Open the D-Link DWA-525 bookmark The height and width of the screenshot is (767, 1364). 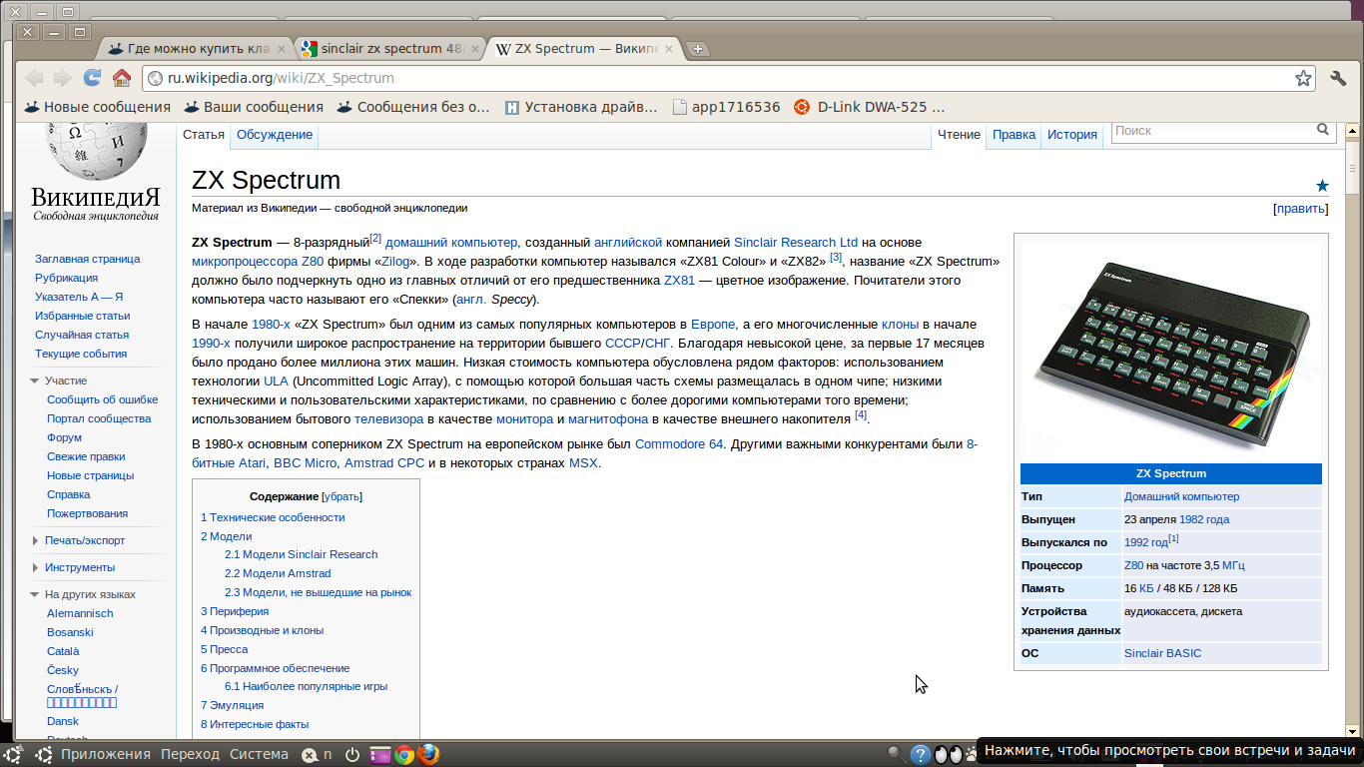[869, 107]
